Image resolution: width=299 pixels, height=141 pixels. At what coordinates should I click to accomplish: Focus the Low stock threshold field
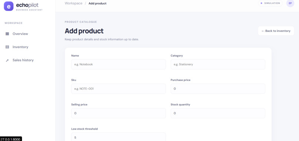(x=118, y=137)
